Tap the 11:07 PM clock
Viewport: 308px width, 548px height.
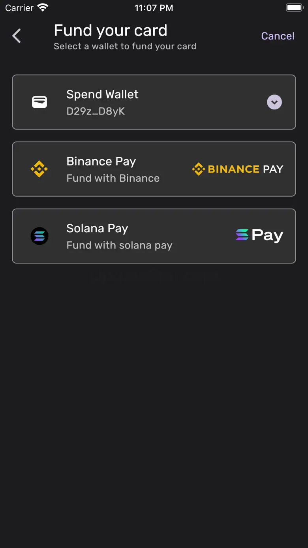click(x=154, y=8)
